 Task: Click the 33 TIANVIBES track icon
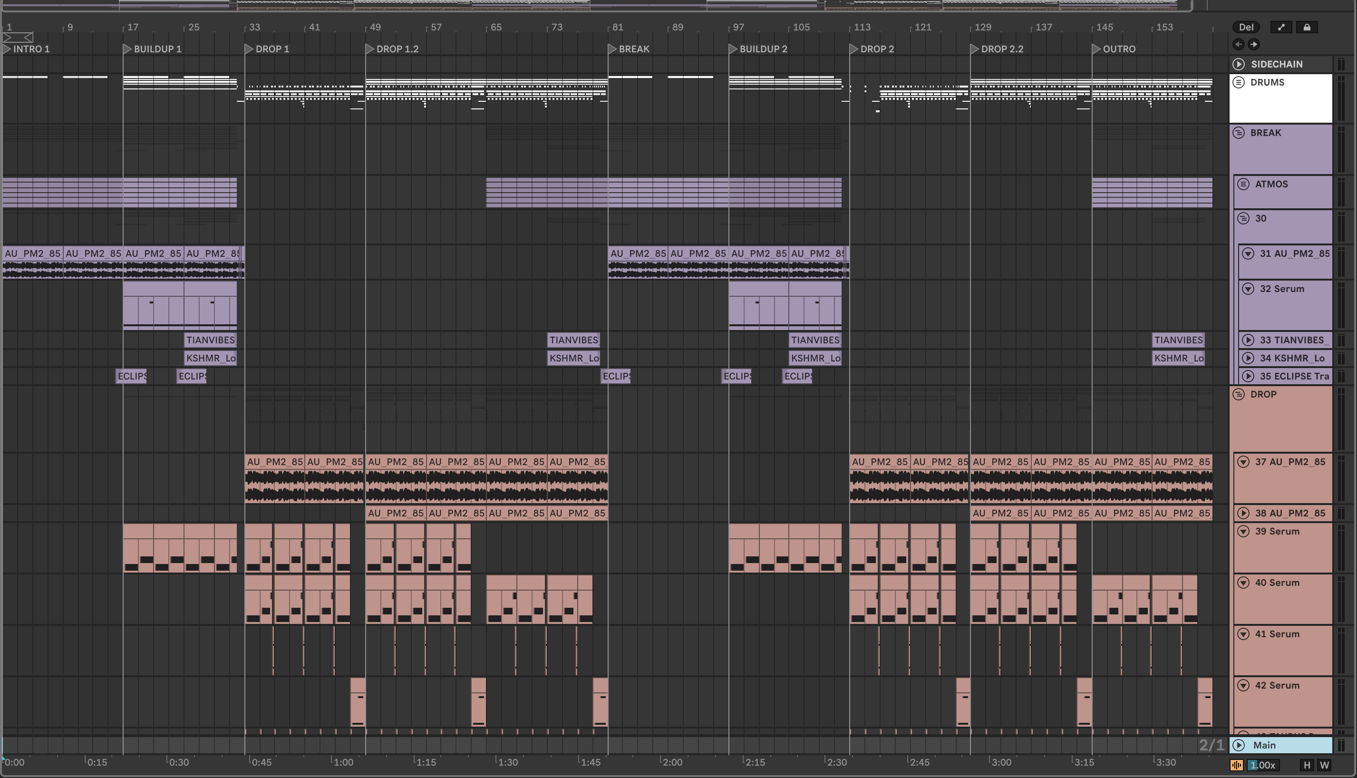pyautogui.click(x=1248, y=340)
